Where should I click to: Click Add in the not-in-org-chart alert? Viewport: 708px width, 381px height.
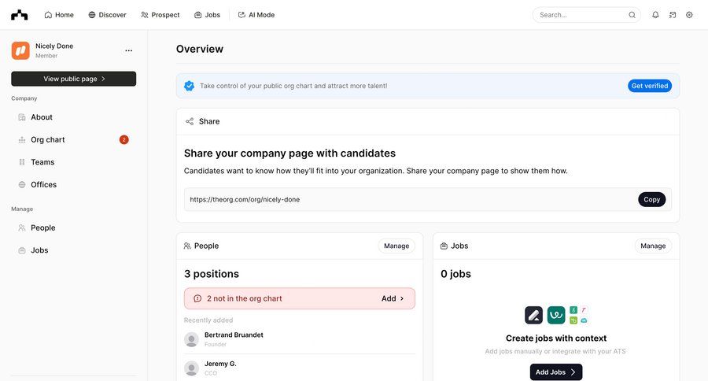[393, 299]
